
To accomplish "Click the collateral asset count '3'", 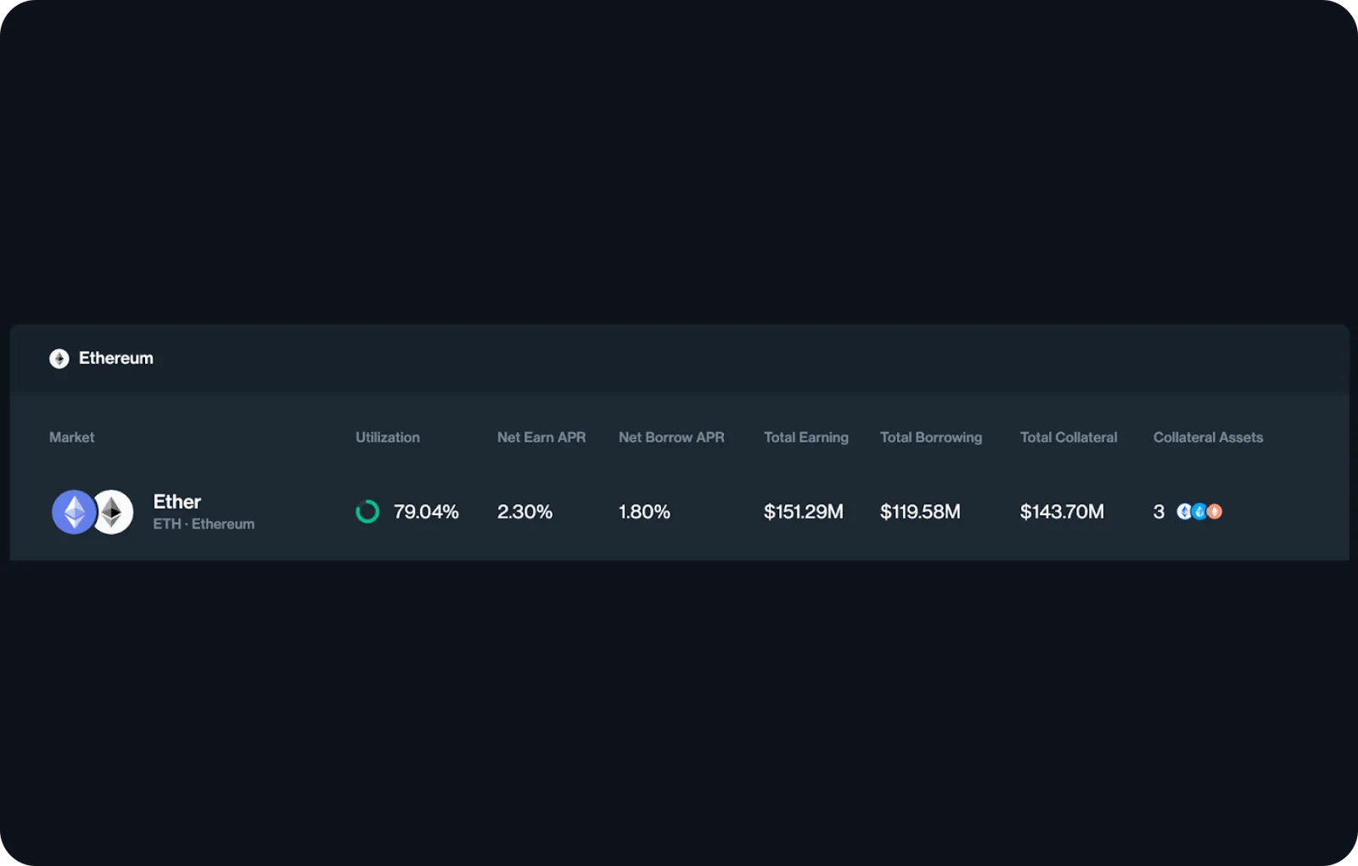I will [1159, 512].
